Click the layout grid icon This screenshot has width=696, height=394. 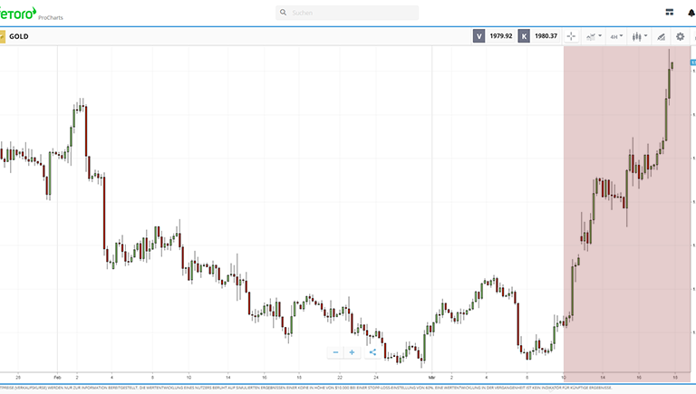pyautogui.click(x=669, y=13)
